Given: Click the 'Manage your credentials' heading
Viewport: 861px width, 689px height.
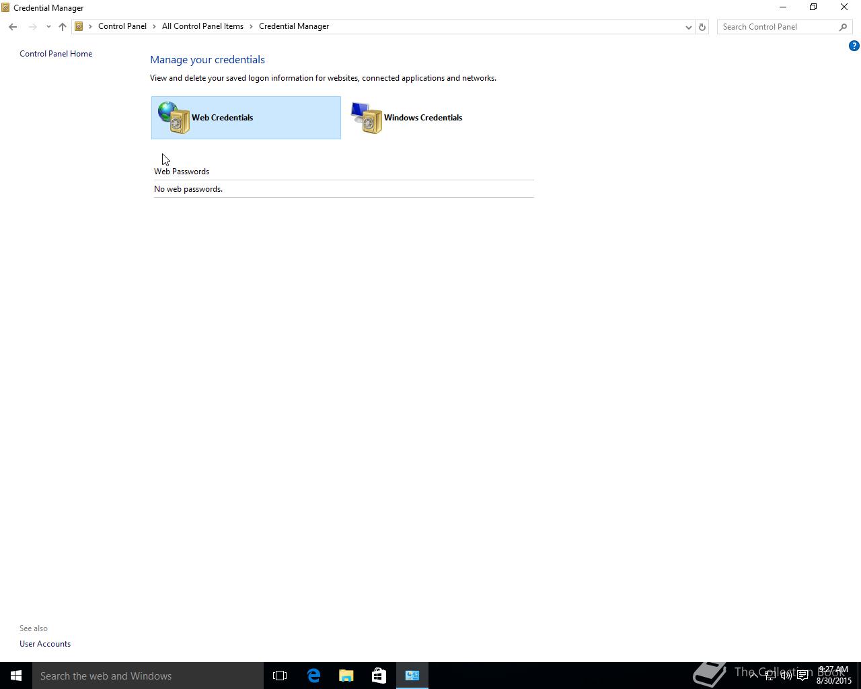Looking at the screenshot, I should [x=207, y=60].
